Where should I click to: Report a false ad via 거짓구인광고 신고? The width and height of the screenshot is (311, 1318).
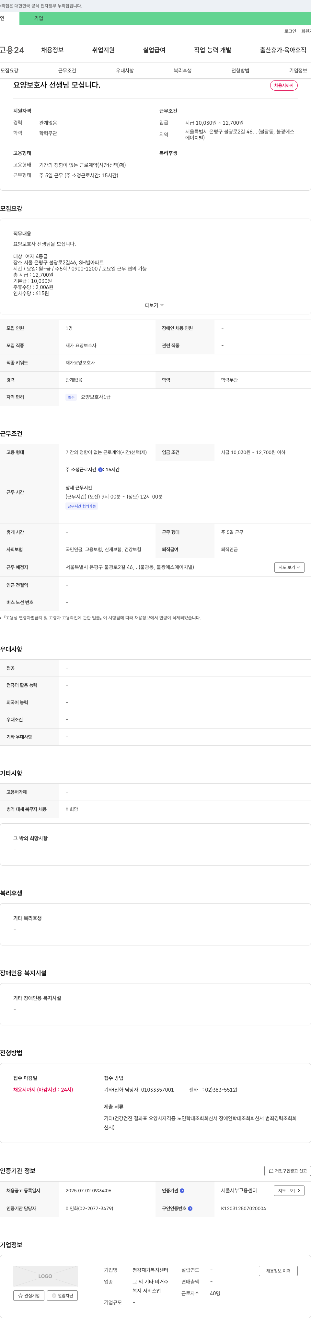pyautogui.click(x=287, y=1171)
